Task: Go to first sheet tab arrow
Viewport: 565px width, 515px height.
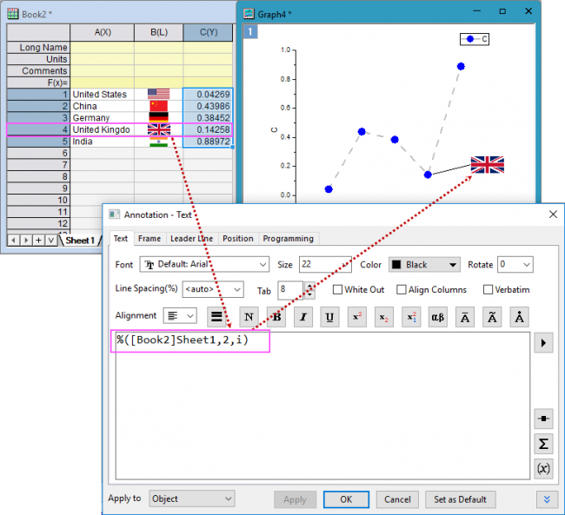Action: (x=13, y=241)
